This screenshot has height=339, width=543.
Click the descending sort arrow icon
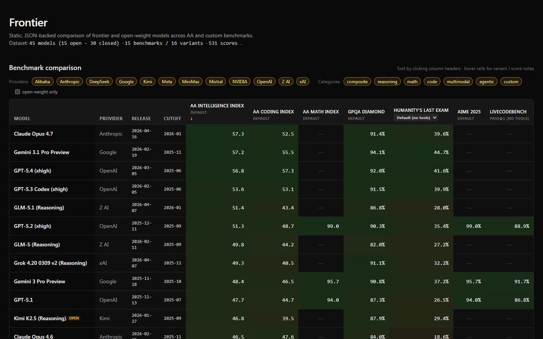192,119
